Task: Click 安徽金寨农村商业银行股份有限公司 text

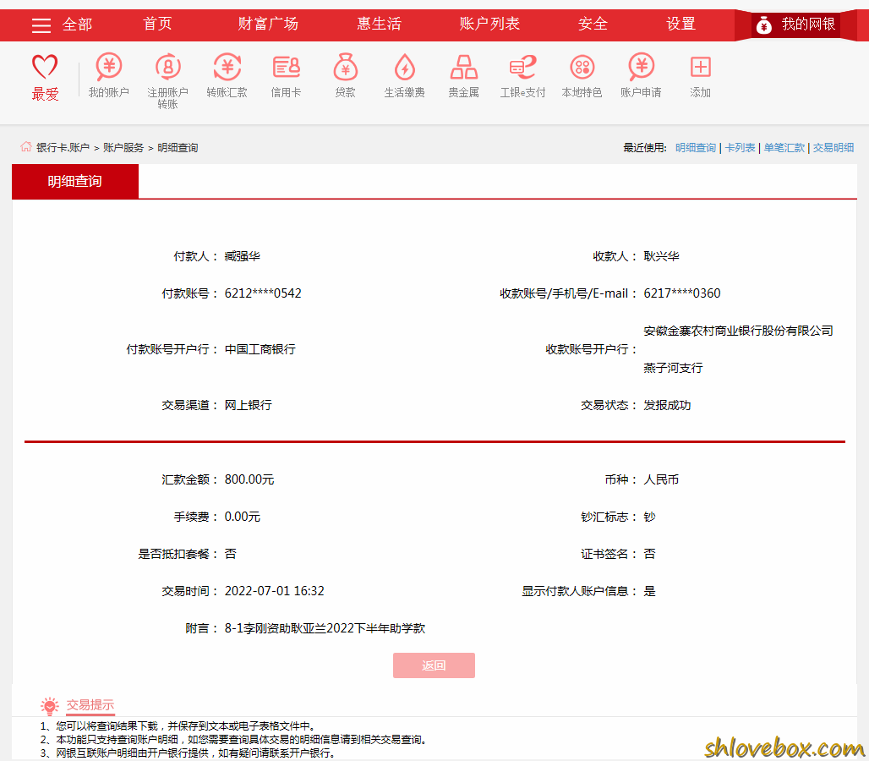Action: point(738,331)
